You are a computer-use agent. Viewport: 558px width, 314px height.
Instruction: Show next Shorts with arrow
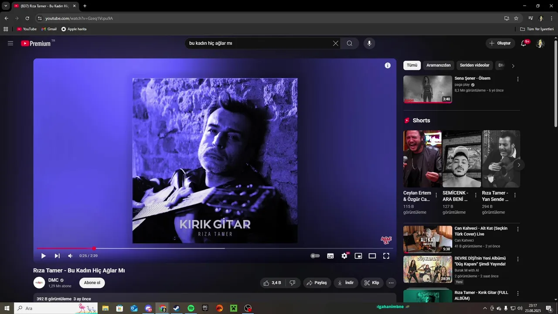pyautogui.click(x=519, y=165)
